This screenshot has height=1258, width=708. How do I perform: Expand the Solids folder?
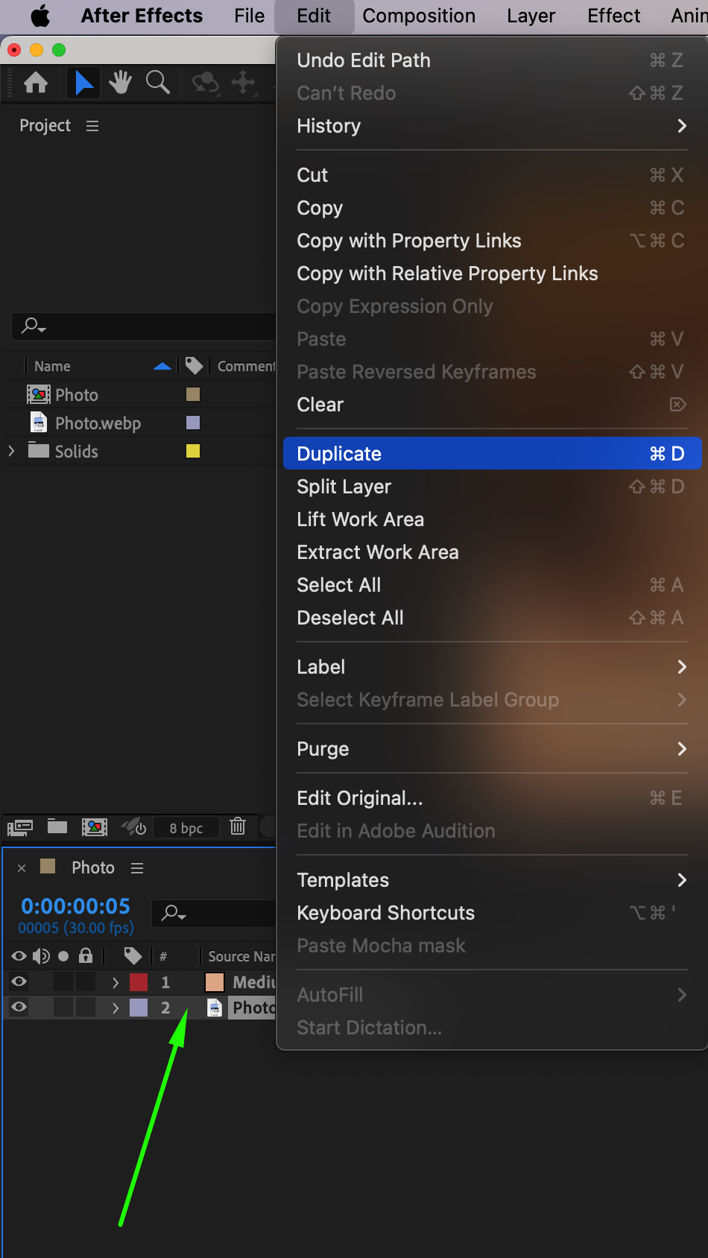tap(11, 451)
